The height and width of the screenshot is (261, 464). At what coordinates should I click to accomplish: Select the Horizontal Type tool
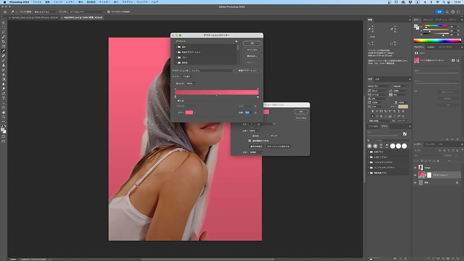click(x=3, y=98)
